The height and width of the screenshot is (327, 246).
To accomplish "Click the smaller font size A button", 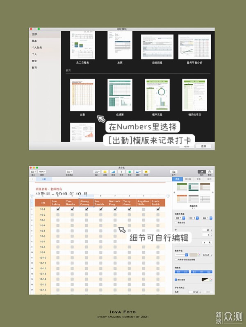I will pos(204,243).
